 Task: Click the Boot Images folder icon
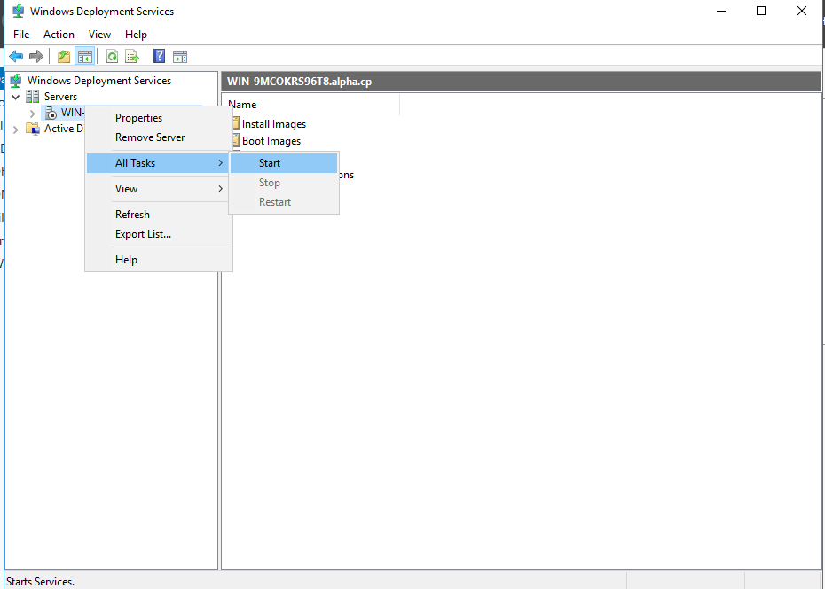(x=236, y=141)
